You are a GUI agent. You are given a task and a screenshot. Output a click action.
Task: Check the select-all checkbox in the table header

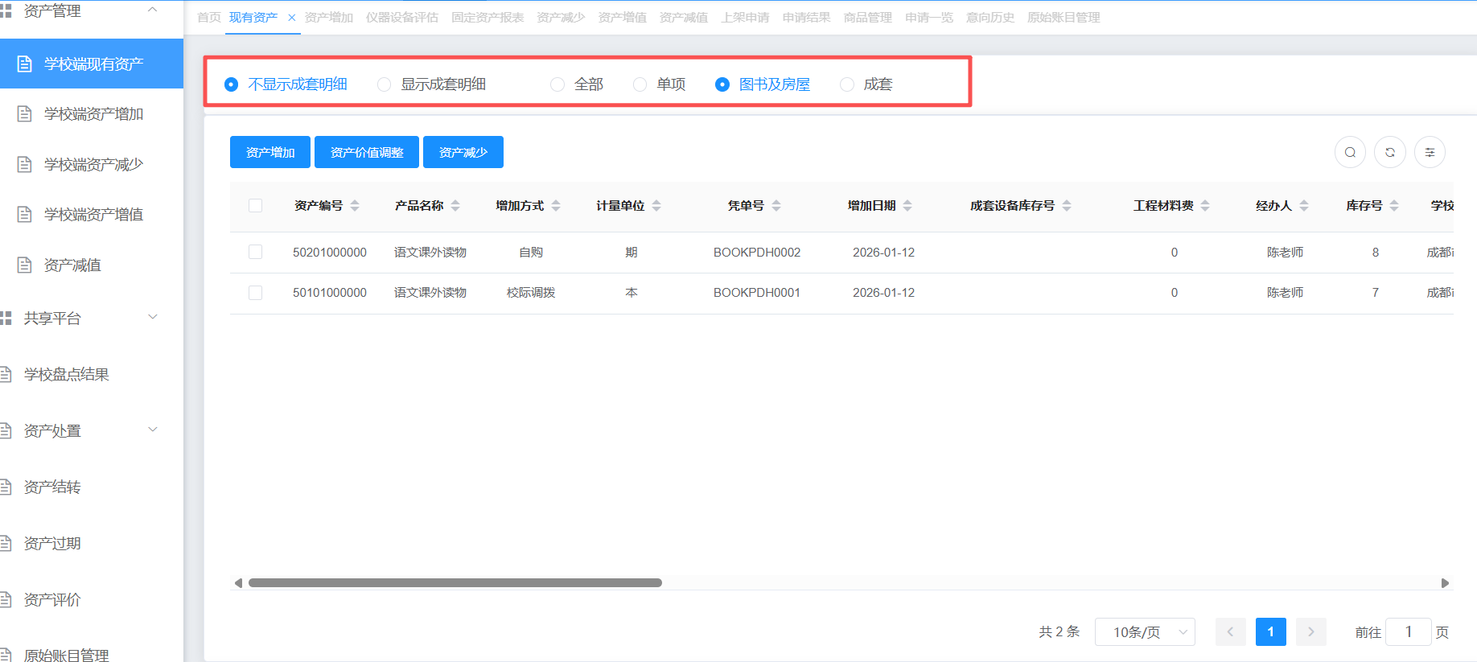256,206
